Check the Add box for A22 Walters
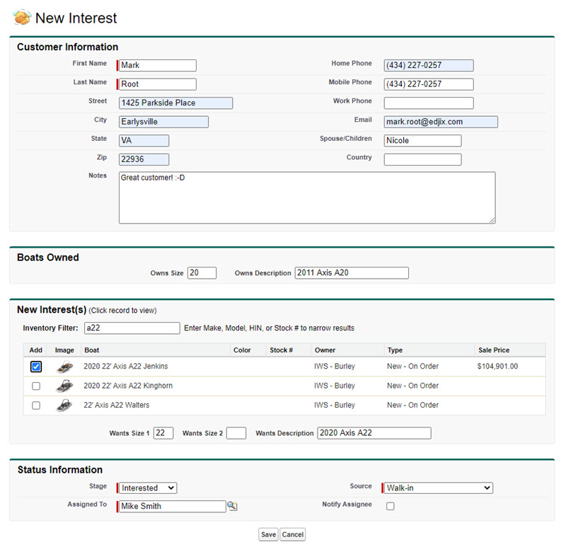The height and width of the screenshot is (552, 566). pos(36,406)
